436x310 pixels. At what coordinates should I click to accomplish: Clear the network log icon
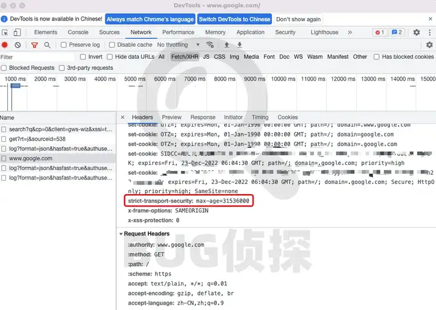(x=18, y=45)
